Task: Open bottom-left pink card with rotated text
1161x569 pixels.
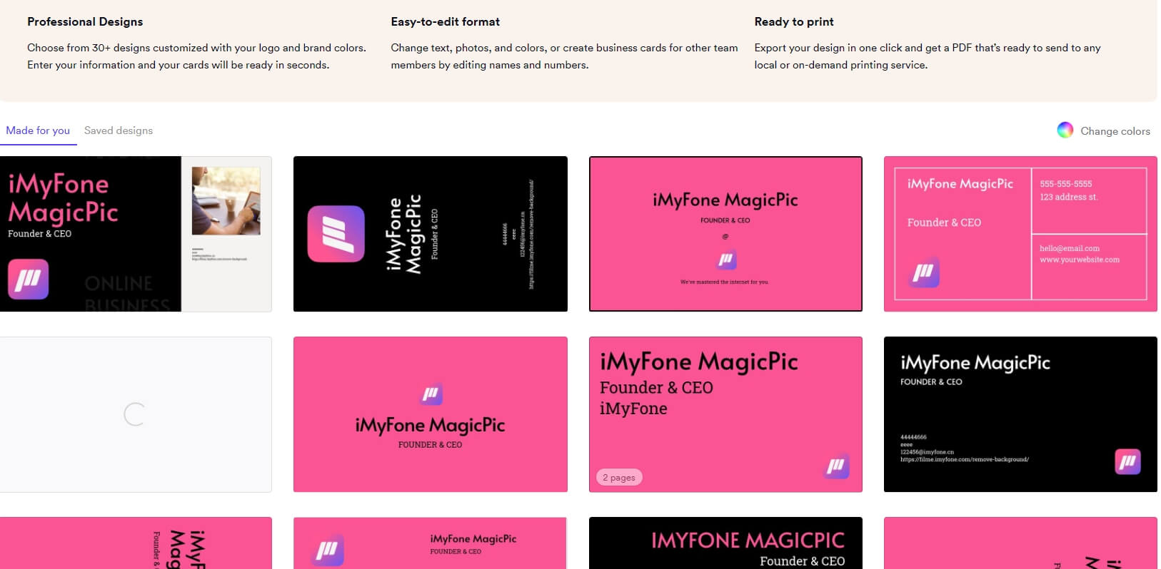Action: pyautogui.click(x=136, y=543)
